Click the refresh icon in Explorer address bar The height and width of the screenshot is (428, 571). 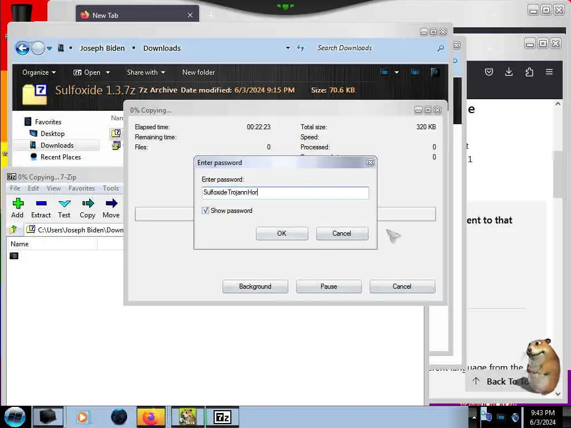[x=301, y=48]
